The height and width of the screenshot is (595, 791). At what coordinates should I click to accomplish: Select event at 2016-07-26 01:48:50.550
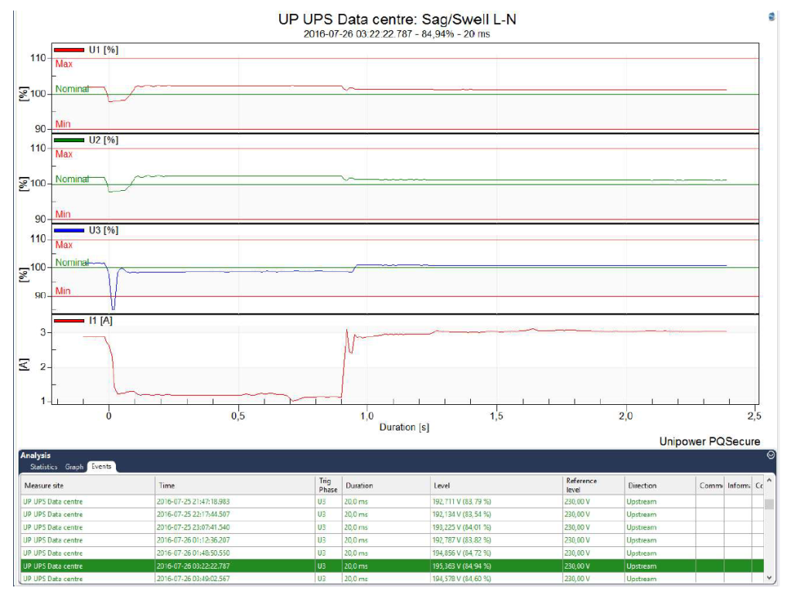click(x=391, y=553)
